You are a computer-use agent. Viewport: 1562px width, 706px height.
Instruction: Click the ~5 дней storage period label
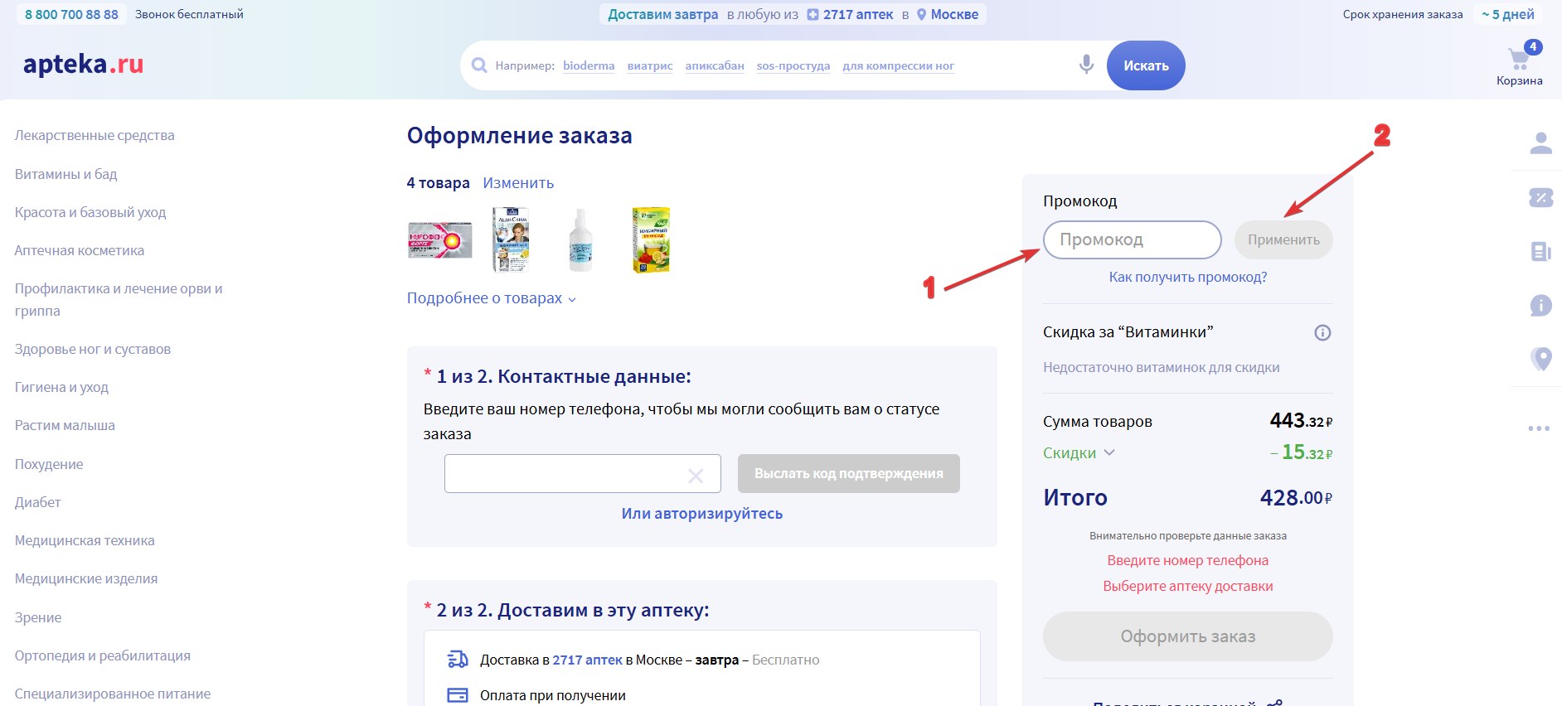click(x=1507, y=14)
